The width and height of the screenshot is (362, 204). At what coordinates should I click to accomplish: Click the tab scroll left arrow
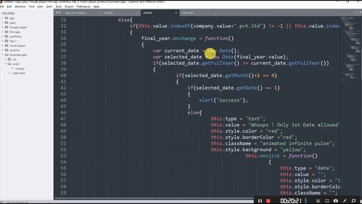tap(57, 12)
